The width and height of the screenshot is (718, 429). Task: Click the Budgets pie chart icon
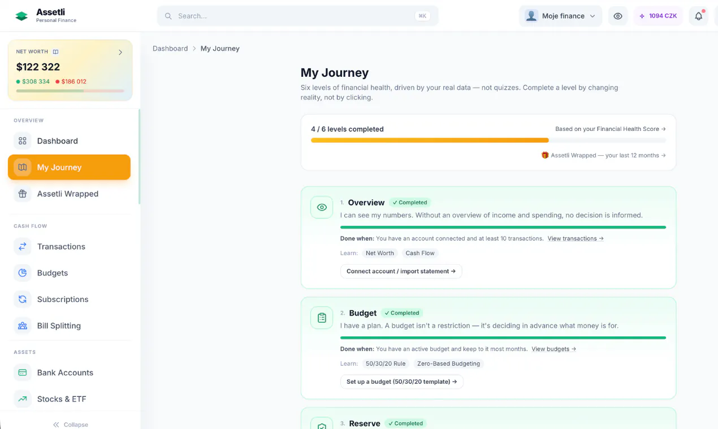point(23,273)
